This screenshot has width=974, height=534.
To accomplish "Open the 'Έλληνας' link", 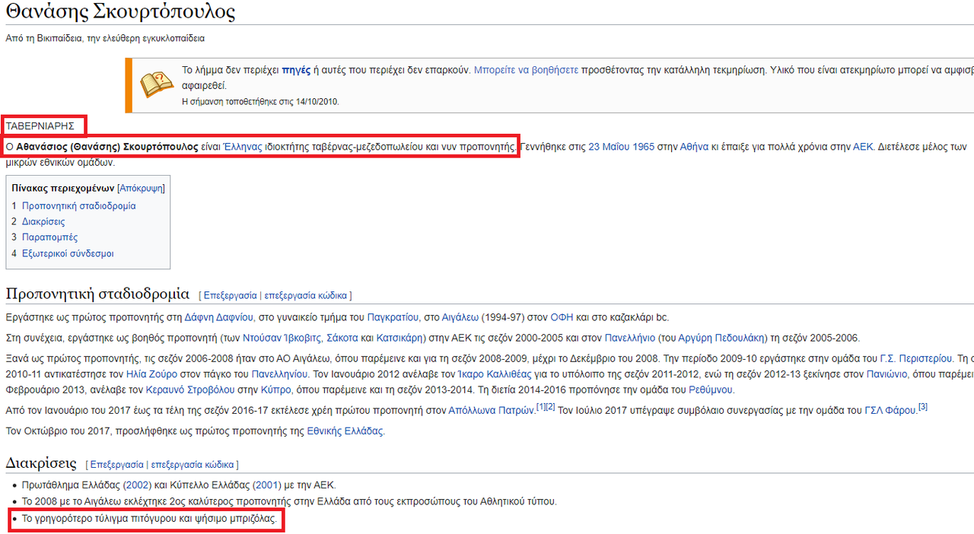I will [243, 147].
